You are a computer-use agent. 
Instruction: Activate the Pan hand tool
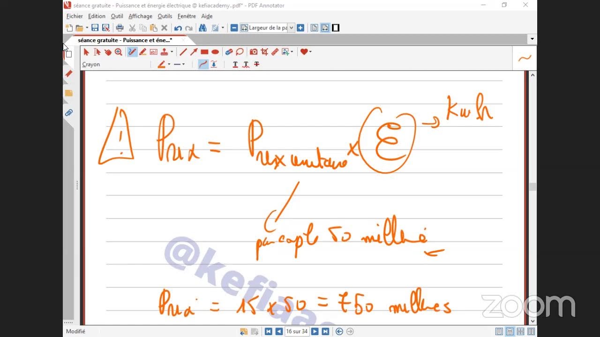tap(108, 52)
